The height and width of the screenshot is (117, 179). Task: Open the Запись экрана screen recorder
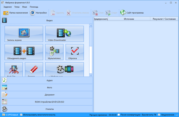24,34
